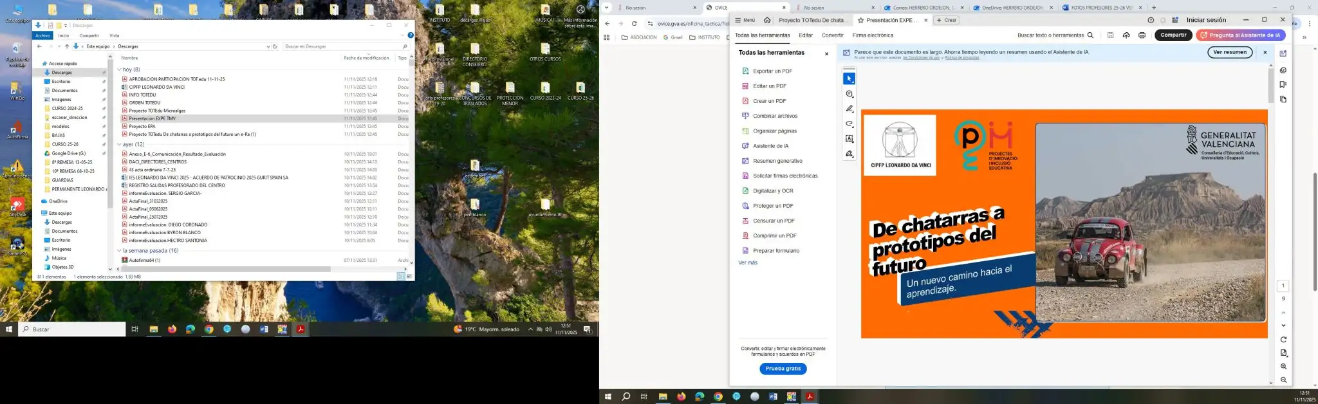Image resolution: width=1318 pixels, height=404 pixels.
Task: Click the print icon in Acrobat toolbar
Action: (x=1142, y=35)
